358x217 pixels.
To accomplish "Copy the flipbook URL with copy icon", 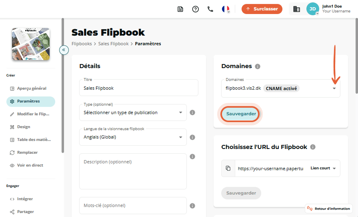I will 228,168.
